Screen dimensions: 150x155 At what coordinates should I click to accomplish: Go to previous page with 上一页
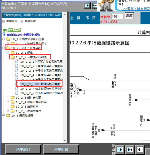coord(75,18)
